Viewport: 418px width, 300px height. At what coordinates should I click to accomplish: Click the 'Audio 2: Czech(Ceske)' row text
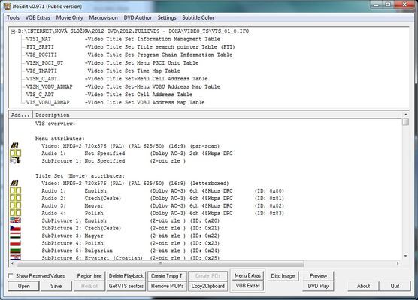81,199
